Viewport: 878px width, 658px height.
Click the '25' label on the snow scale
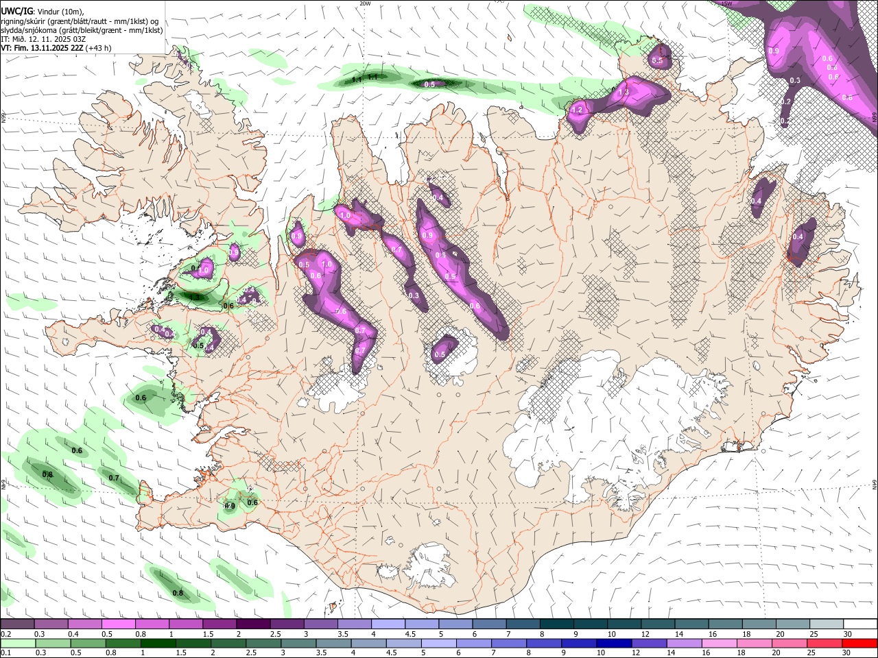812,634
